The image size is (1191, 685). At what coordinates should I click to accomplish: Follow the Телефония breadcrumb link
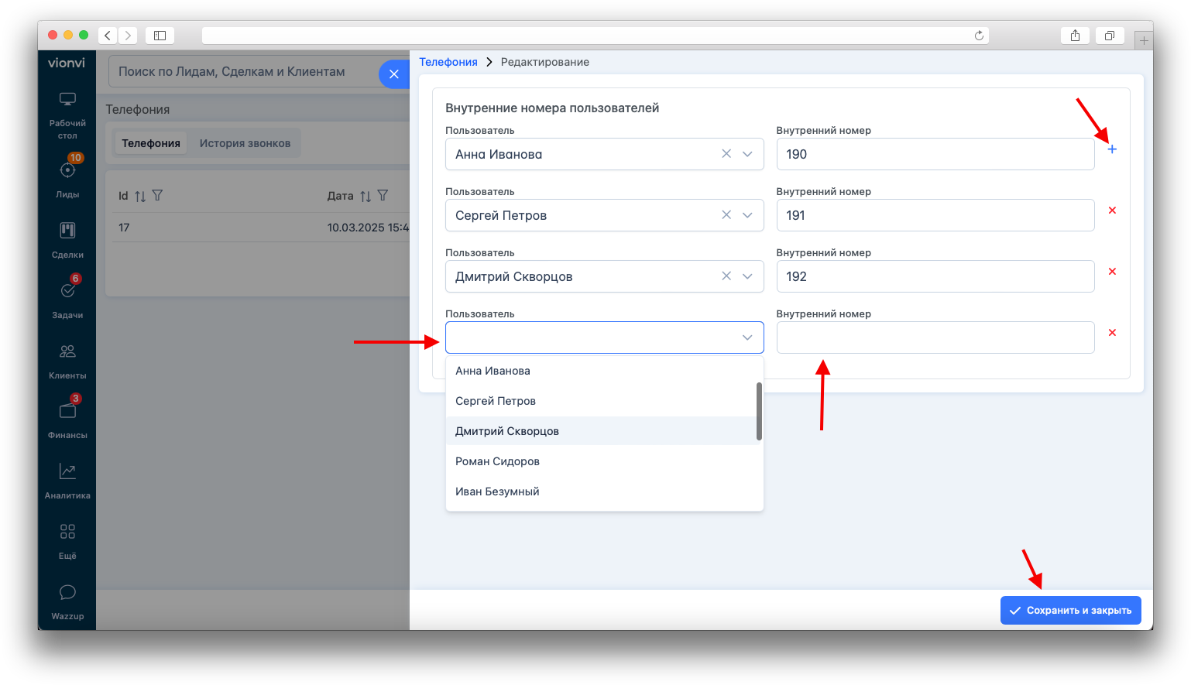tap(448, 62)
